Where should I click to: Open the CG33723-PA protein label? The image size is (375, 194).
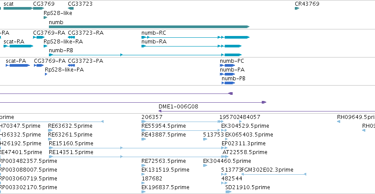[85, 61]
